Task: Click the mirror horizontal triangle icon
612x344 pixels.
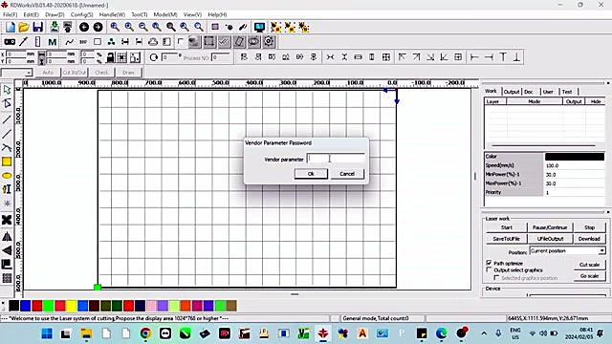Action: [7, 236]
